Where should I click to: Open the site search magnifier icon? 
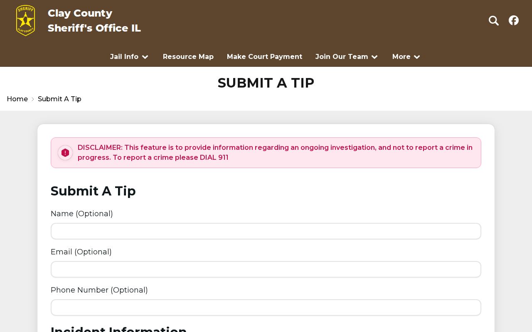click(x=493, y=20)
